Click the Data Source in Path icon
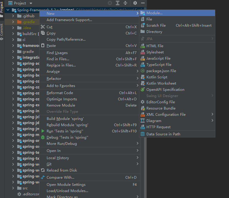 pos(143,134)
